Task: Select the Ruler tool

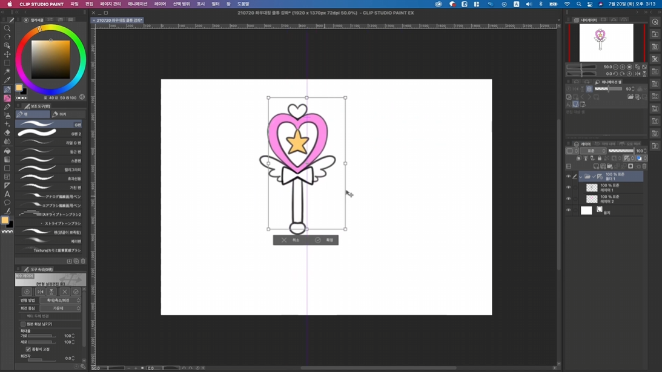Action: pos(7,186)
